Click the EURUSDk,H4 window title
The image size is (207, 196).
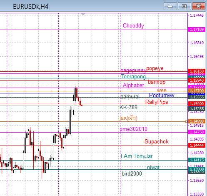click(x=30, y=7)
